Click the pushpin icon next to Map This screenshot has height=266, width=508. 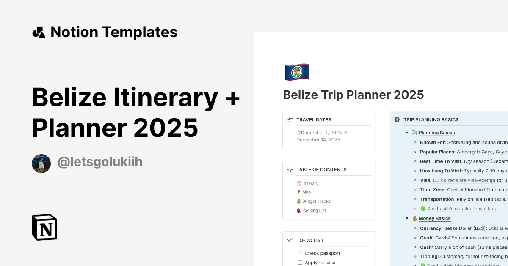(x=298, y=192)
